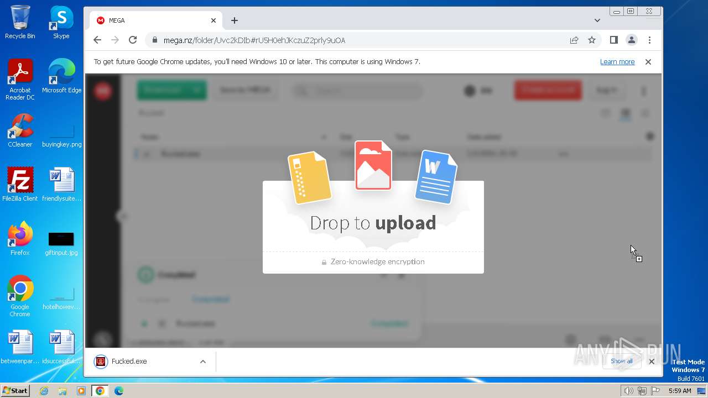
Task: Expand the tab search dropdown arrow
Action: [597, 20]
